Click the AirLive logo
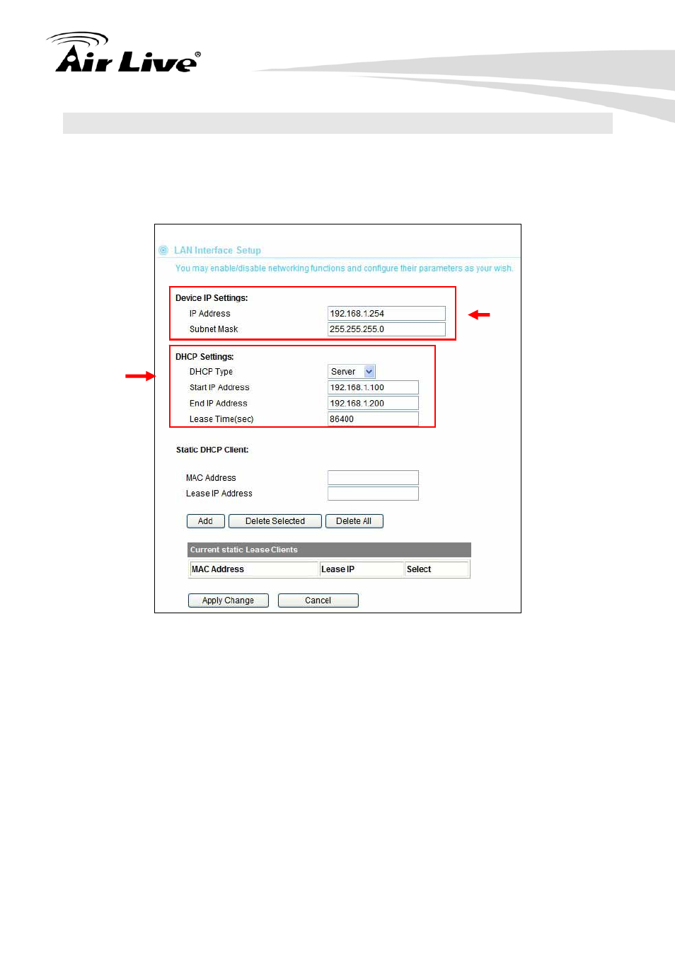This screenshot has width=675, height=956. point(124,53)
